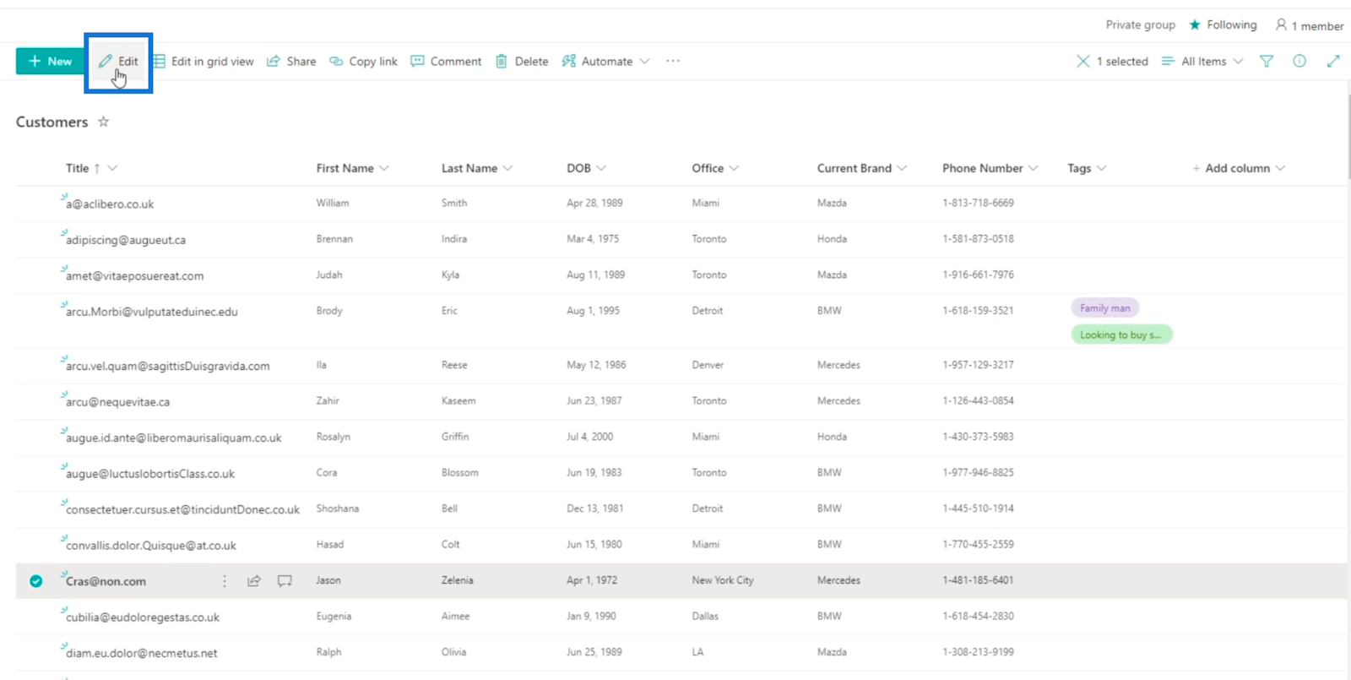Select DOB cell Jul 4, 2000

589,437
